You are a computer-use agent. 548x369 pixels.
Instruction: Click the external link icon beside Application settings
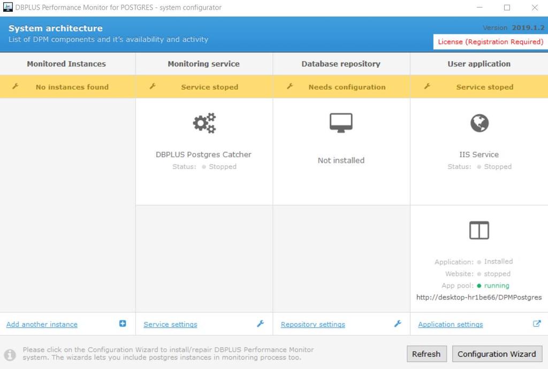(x=536, y=324)
